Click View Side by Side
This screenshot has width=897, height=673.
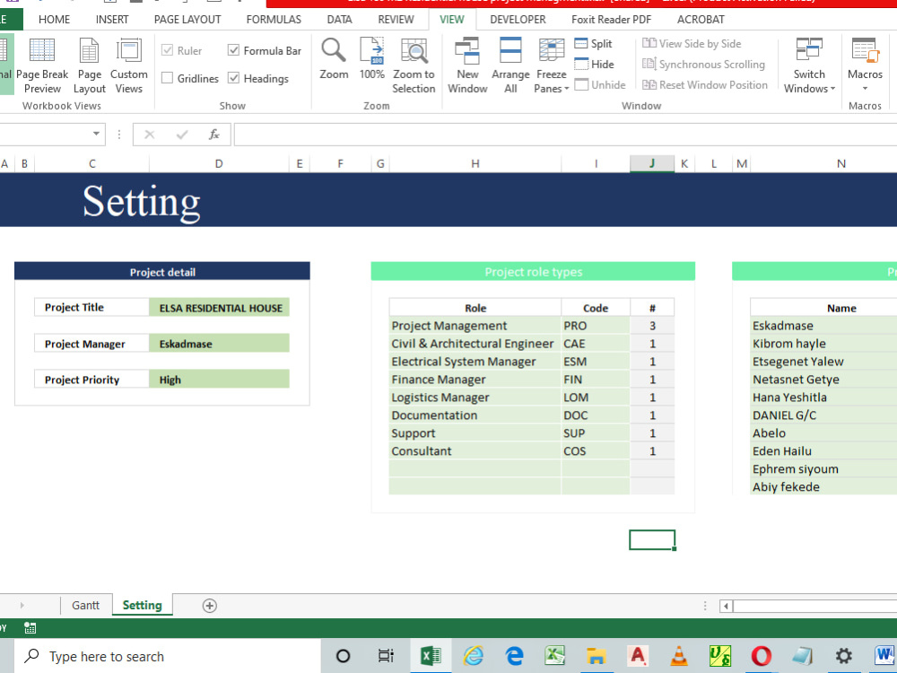click(x=692, y=43)
